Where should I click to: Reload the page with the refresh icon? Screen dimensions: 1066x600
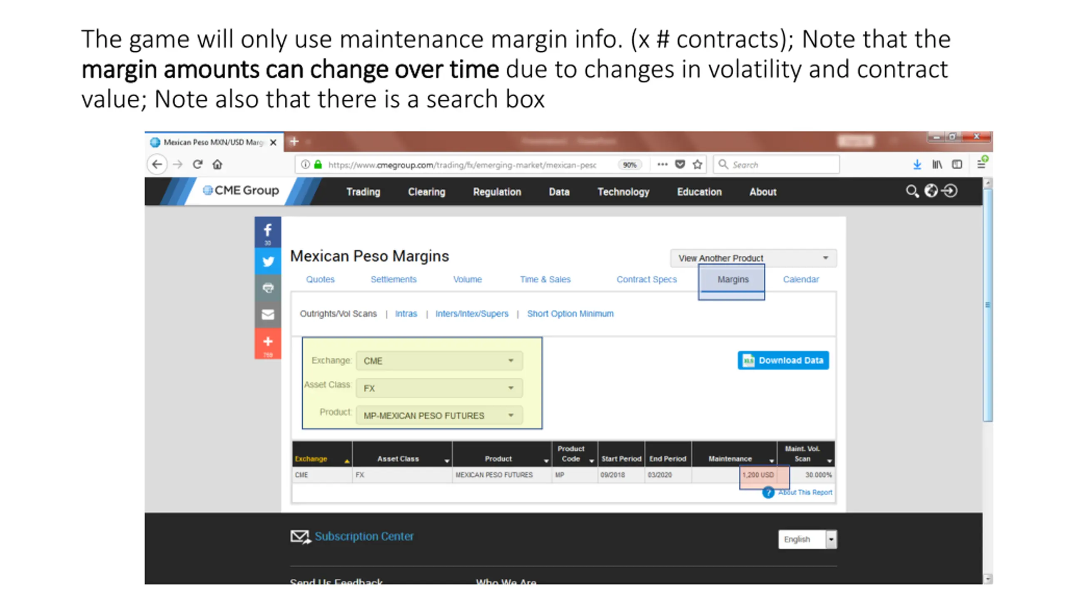[x=198, y=164]
